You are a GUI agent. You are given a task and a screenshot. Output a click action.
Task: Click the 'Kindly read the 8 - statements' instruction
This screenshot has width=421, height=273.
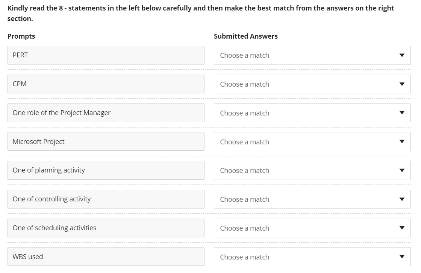pos(113,8)
